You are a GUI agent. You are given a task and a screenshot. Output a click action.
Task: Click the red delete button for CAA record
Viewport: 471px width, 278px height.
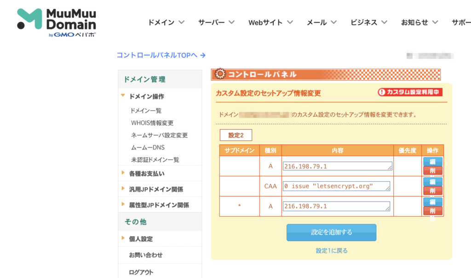pos(432,191)
